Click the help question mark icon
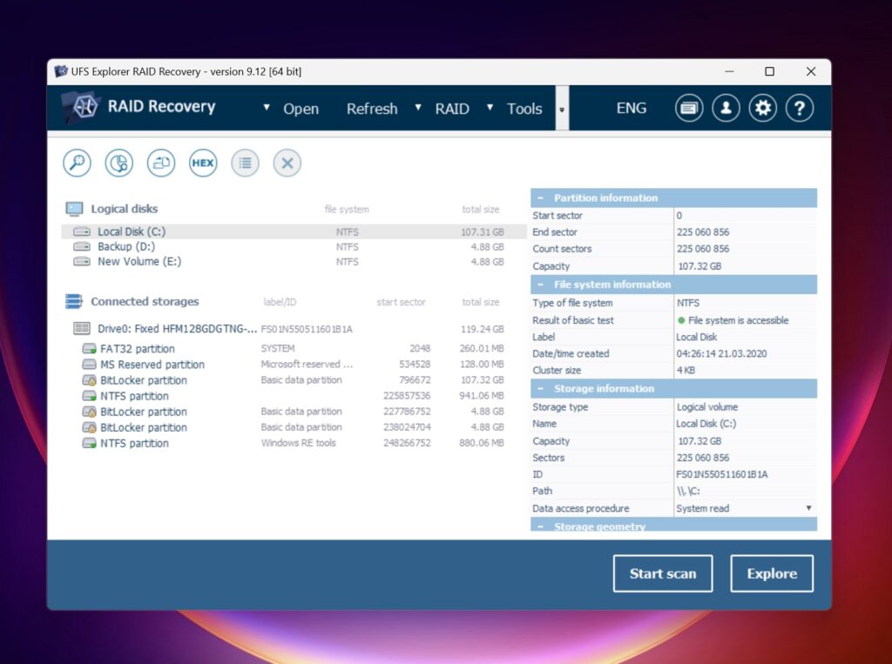The width and height of the screenshot is (892, 664). (x=801, y=107)
